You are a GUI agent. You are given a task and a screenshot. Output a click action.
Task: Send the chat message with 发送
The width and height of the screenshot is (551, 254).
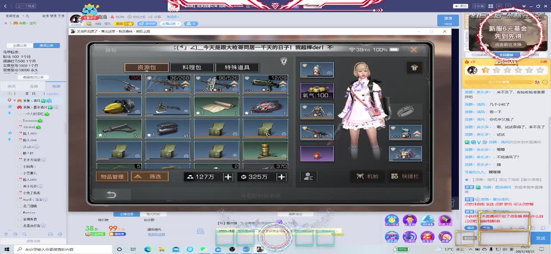[x=540, y=238]
